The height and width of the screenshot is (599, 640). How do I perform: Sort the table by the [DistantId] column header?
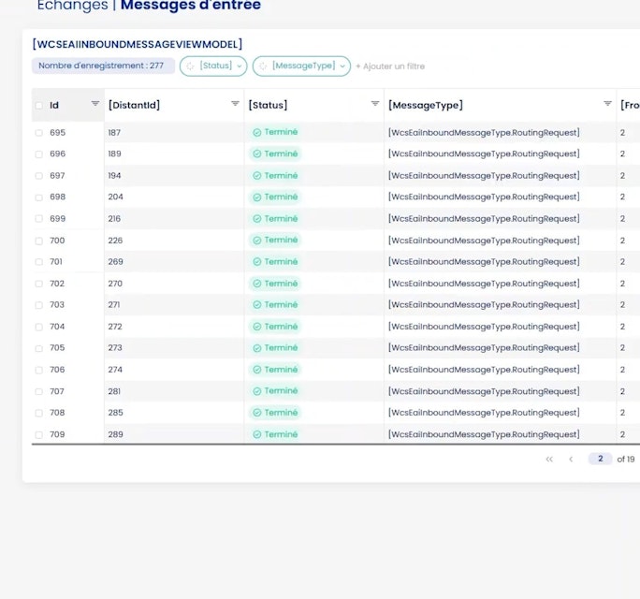coord(135,105)
